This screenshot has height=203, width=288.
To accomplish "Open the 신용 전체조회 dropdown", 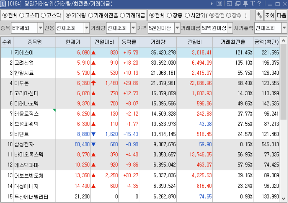I will pos(87,28).
